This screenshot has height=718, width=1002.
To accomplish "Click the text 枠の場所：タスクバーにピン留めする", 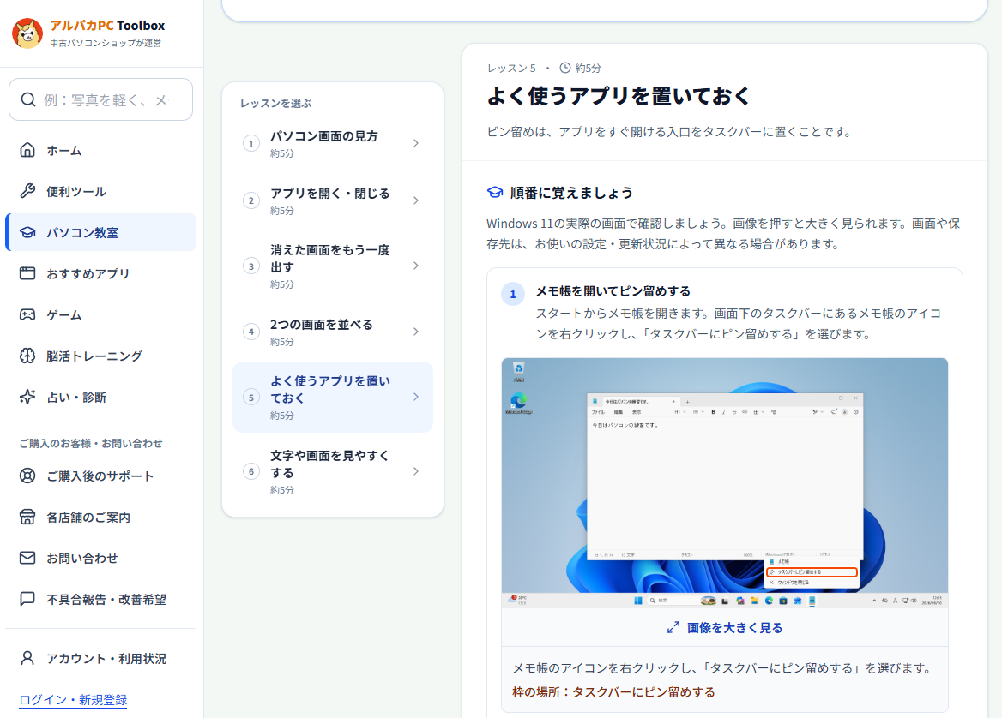I will point(613,691).
